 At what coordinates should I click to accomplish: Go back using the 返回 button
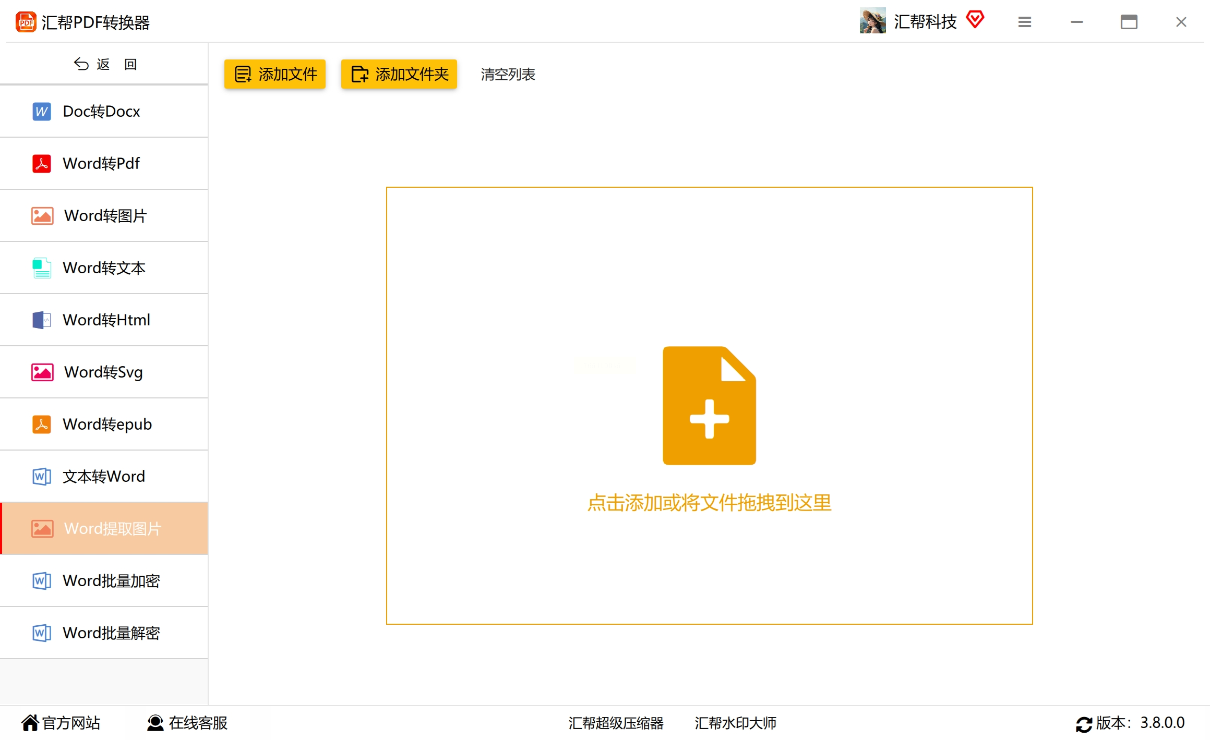[x=104, y=64]
